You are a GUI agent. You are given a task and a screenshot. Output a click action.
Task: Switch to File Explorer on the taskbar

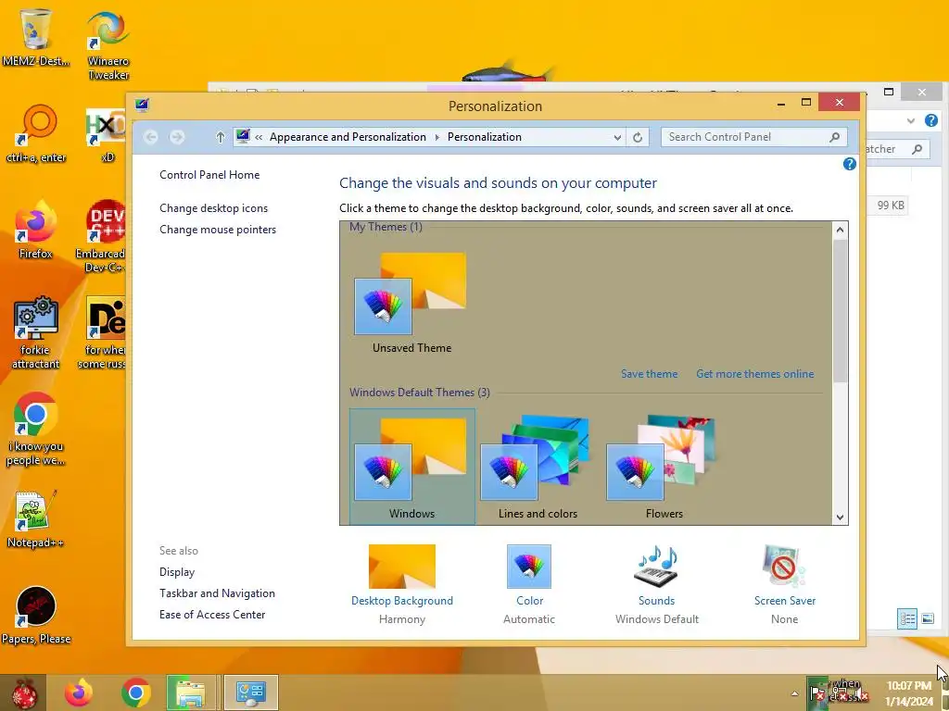coord(191,692)
